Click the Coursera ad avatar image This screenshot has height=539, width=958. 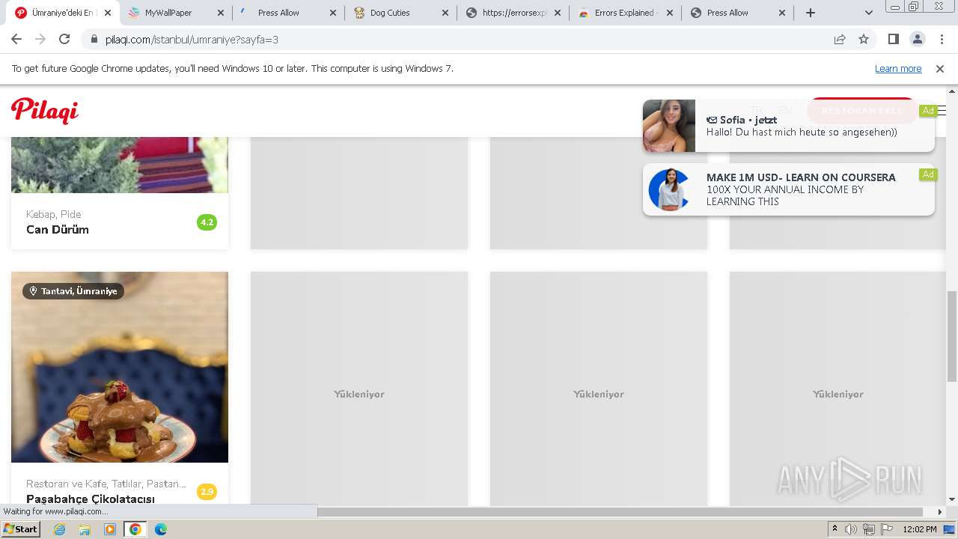point(669,189)
